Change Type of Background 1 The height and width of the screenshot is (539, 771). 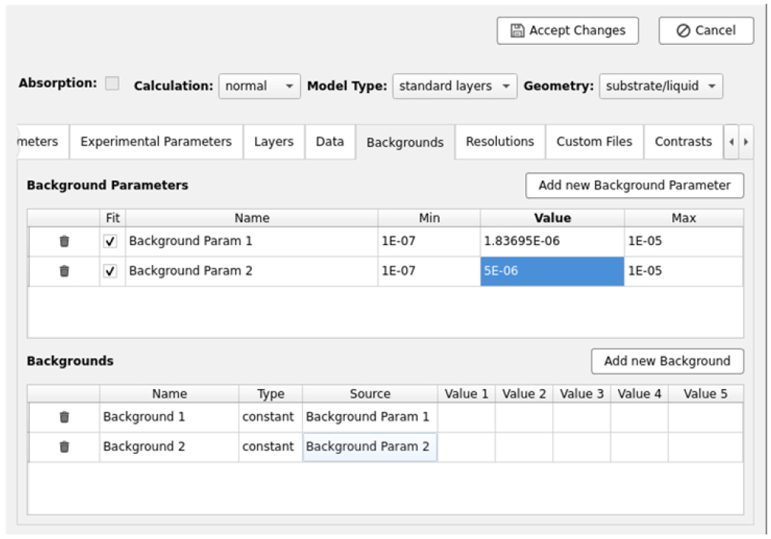270,417
